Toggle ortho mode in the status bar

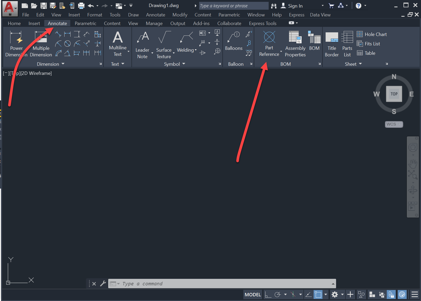[268, 294]
